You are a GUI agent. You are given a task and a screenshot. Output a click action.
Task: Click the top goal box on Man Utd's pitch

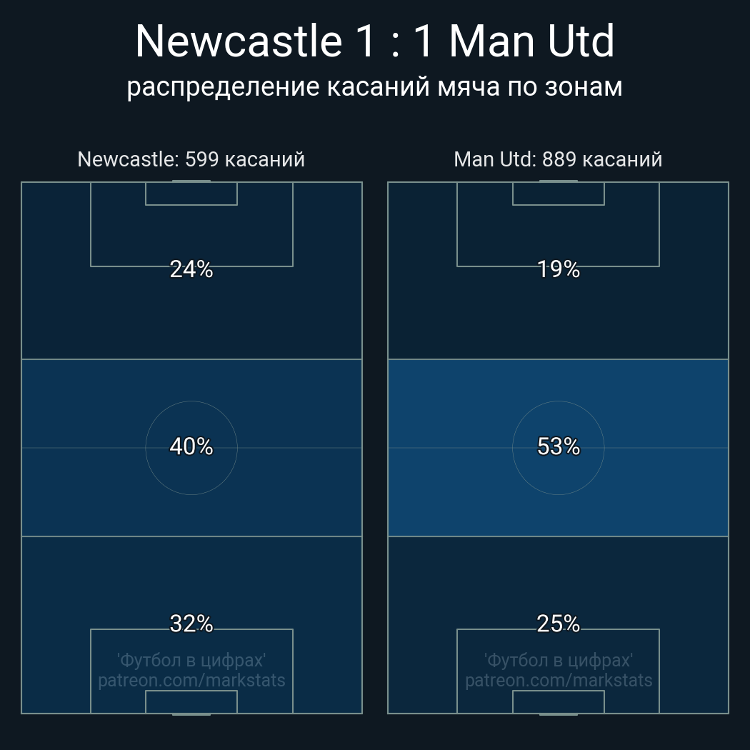(x=558, y=194)
